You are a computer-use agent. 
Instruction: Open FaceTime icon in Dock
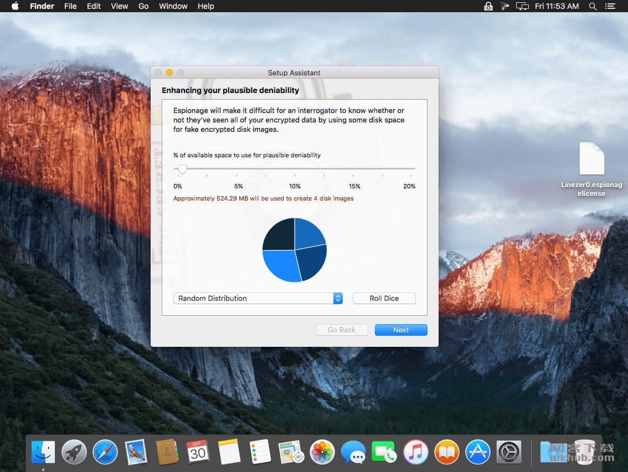pyautogui.click(x=384, y=452)
